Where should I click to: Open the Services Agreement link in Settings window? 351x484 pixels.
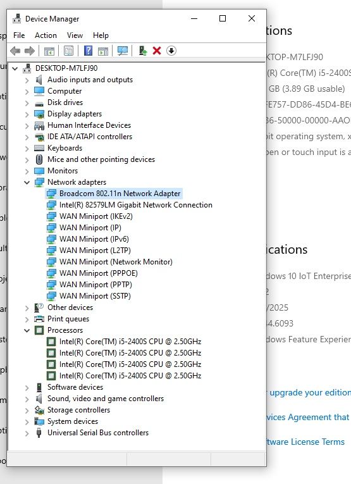309,418
